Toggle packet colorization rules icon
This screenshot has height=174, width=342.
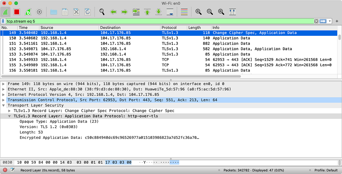click(184, 12)
